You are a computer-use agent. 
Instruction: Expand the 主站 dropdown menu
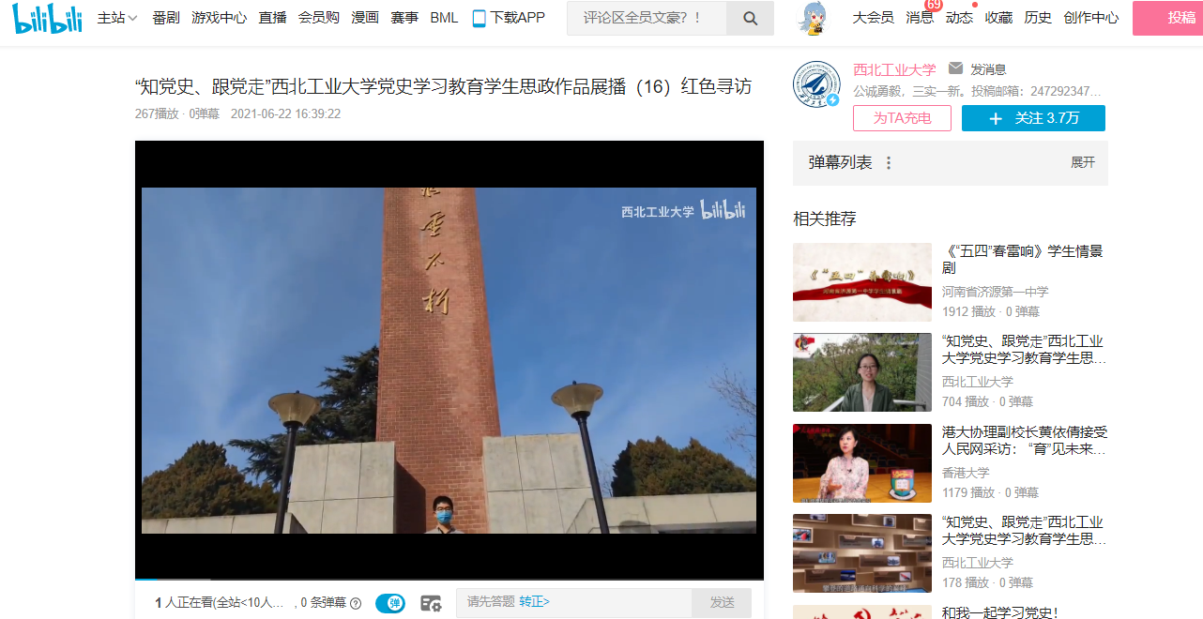(117, 18)
